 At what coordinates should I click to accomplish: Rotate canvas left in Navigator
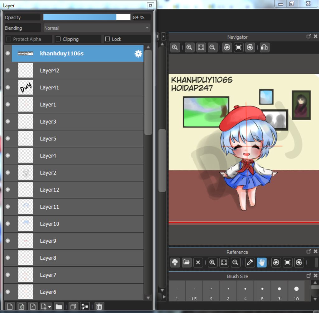pos(227,47)
